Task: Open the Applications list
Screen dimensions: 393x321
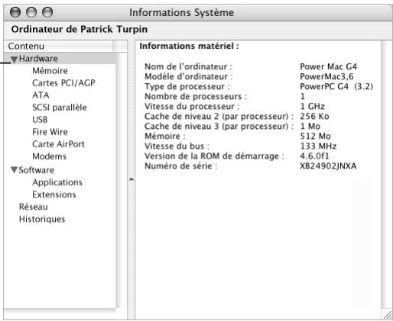Action: [57, 182]
